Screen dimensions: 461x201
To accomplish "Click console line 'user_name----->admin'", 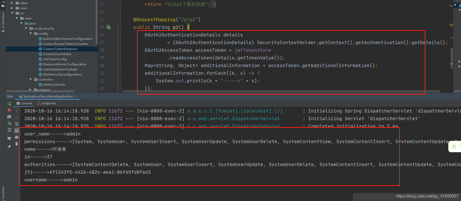I will (x=52, y=134).
